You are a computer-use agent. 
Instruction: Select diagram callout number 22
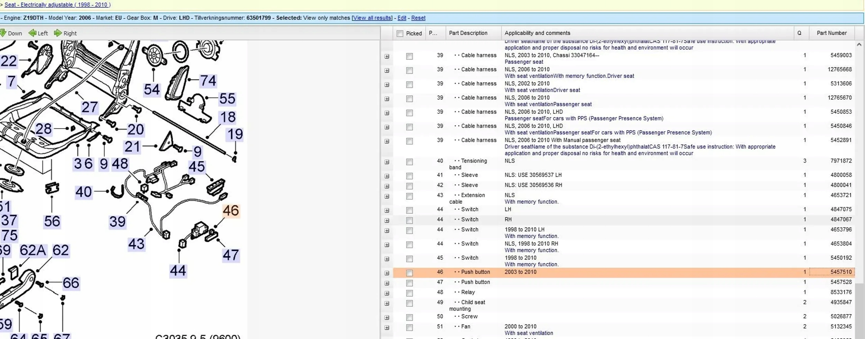[x=9, y=61]
